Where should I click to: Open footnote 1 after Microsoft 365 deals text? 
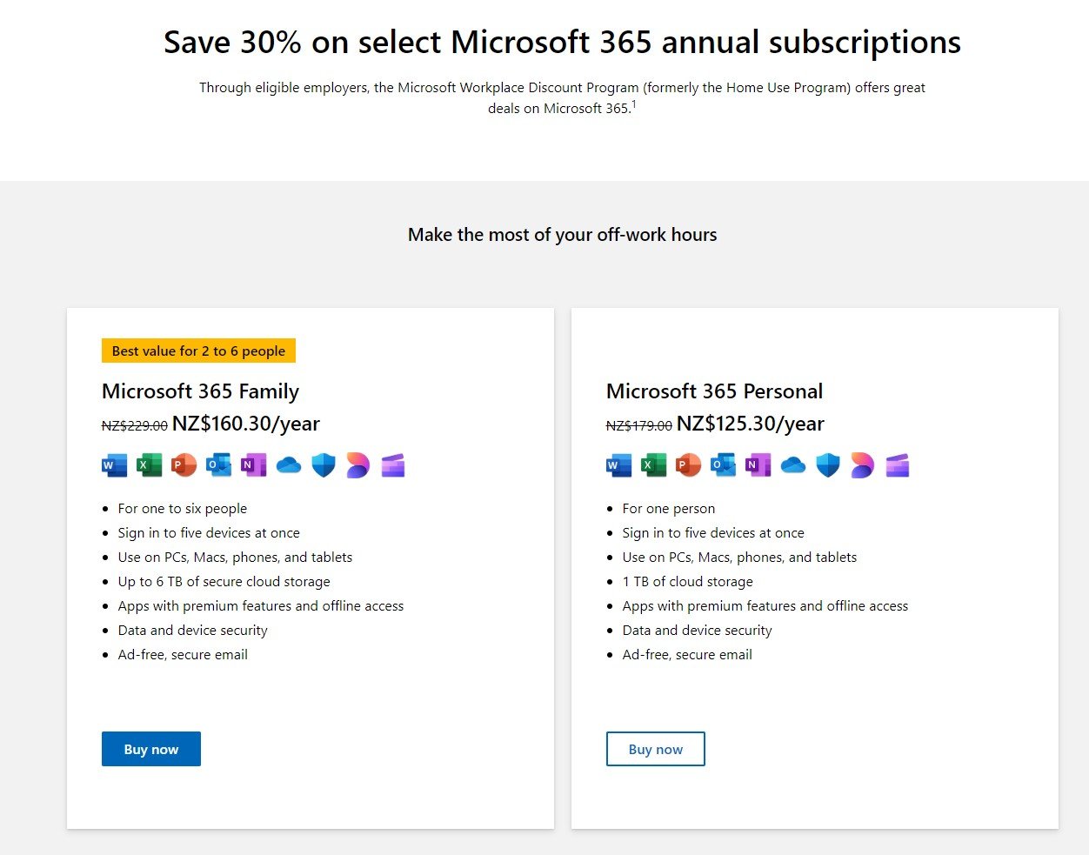tap(634, 104)
